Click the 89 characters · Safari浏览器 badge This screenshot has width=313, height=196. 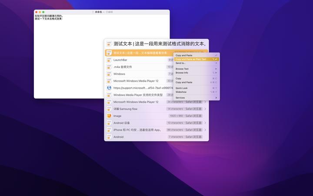(x=184, y=130)
